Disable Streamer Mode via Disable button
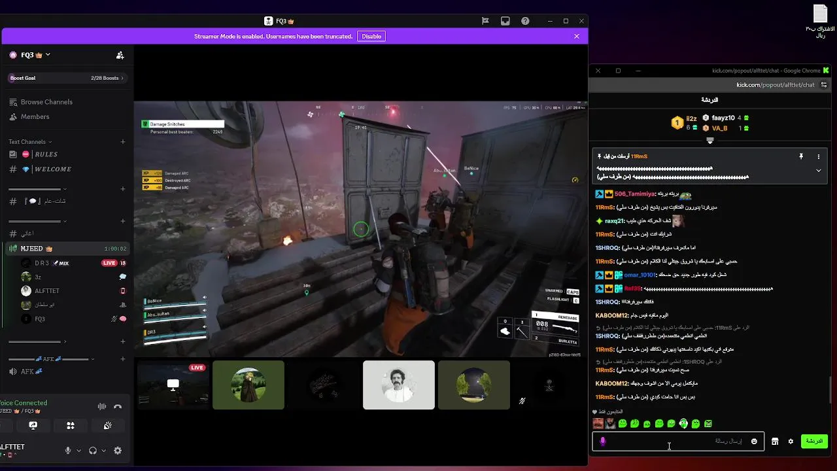 (x=371, y=37)
